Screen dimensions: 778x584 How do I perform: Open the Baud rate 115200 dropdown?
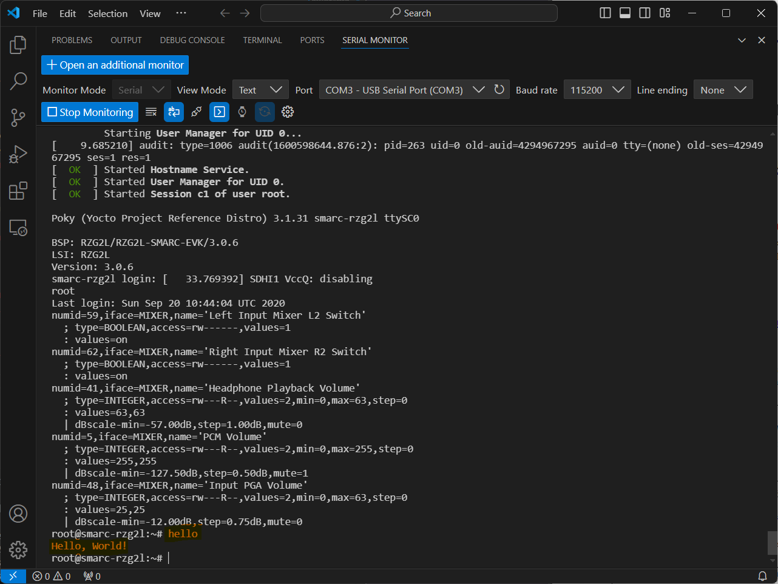click(x=597, y=90)
